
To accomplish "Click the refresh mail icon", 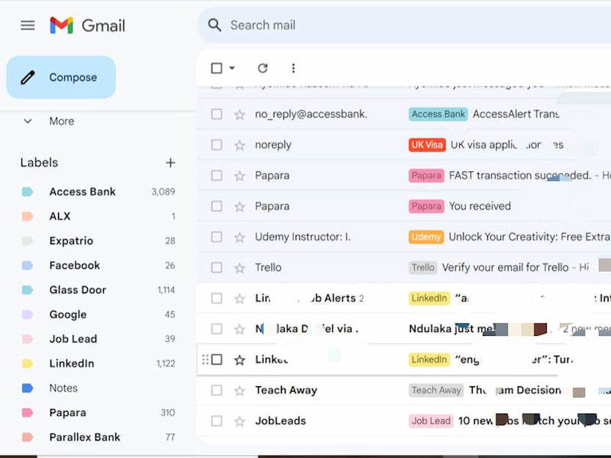I will [263, 68].
